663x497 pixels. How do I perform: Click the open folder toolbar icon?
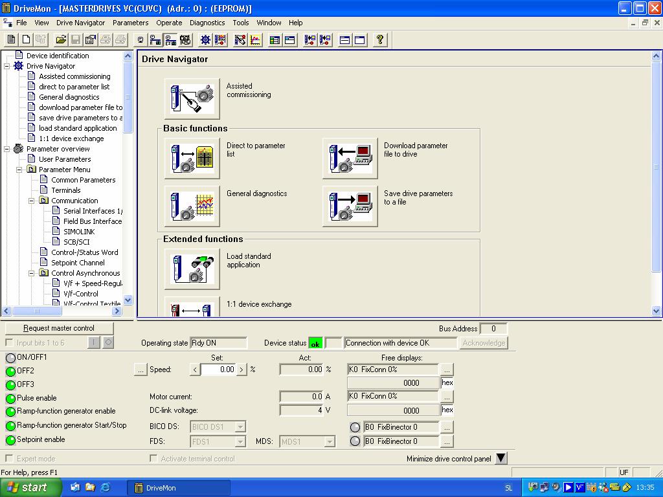point(61,39)
